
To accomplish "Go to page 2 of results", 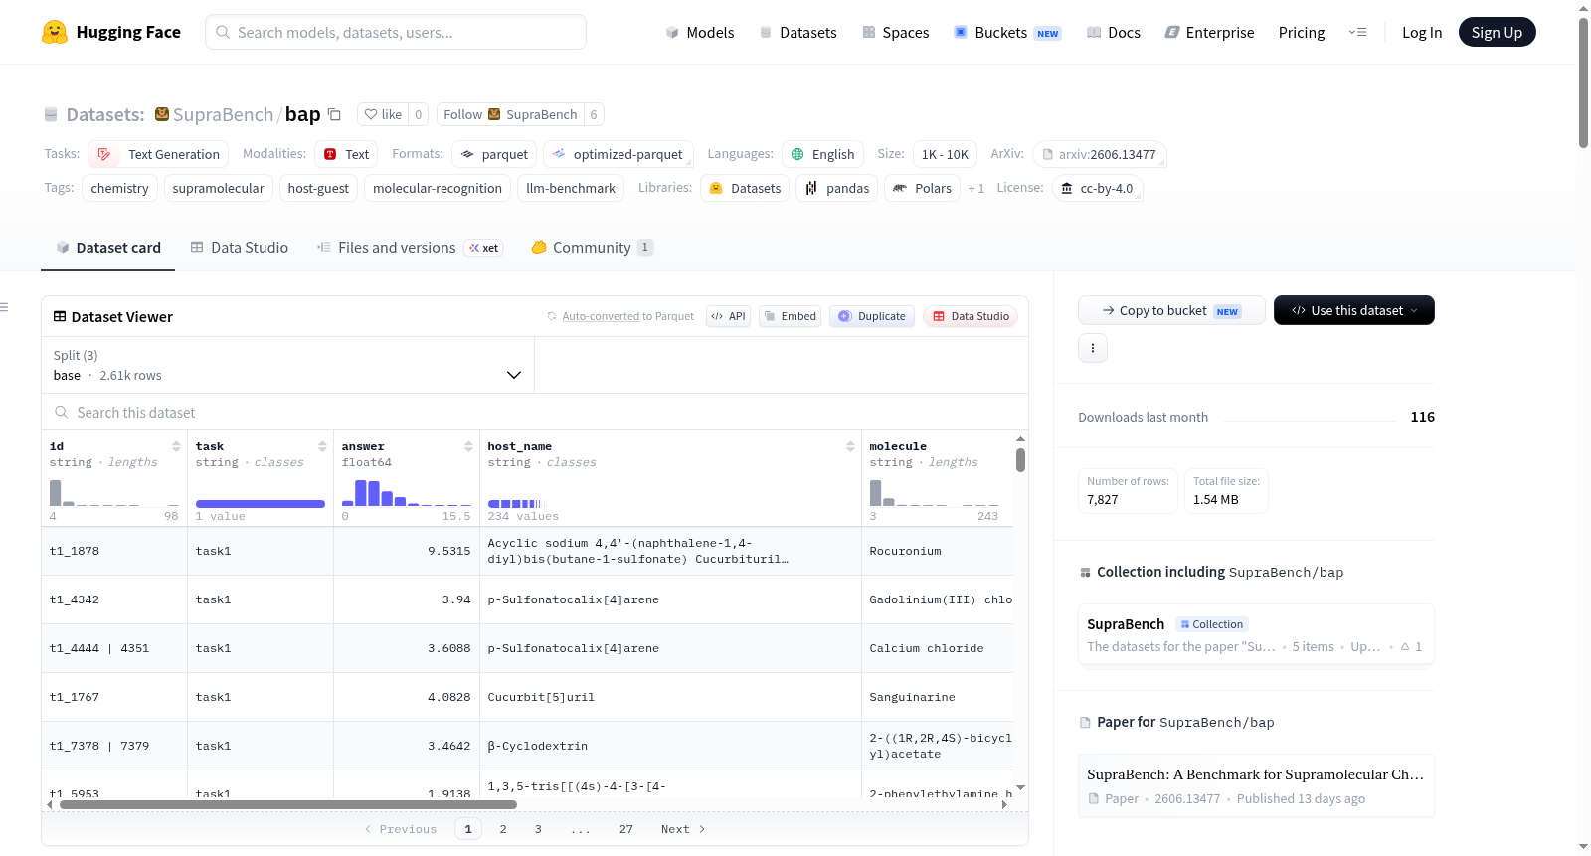I will click(x=503, y=829).
